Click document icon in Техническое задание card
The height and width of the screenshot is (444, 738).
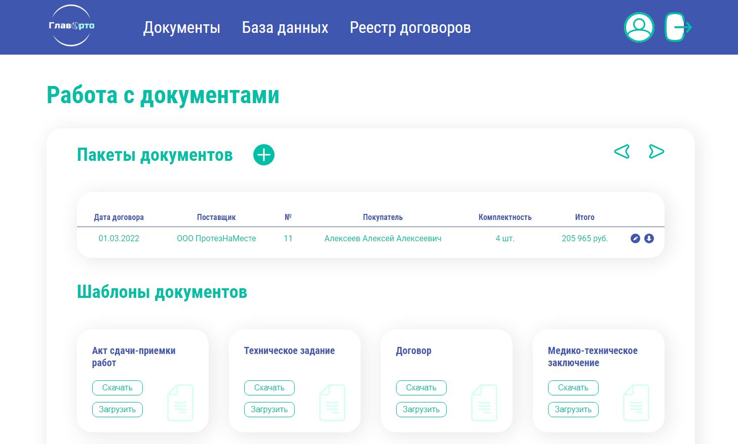pos(332,403)
